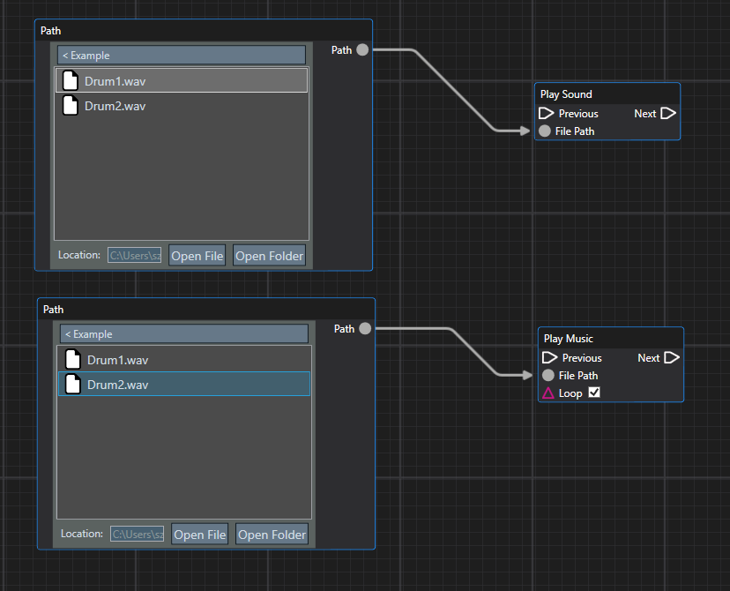The width and height of the screenshot is (730, 591).
Task: Click Previous flow arrow on Play Music node
Action: pyautogui.click(x=549, y=358)
